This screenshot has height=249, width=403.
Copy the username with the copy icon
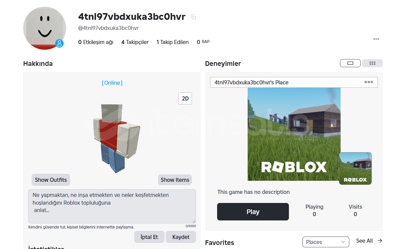(193, 17)
